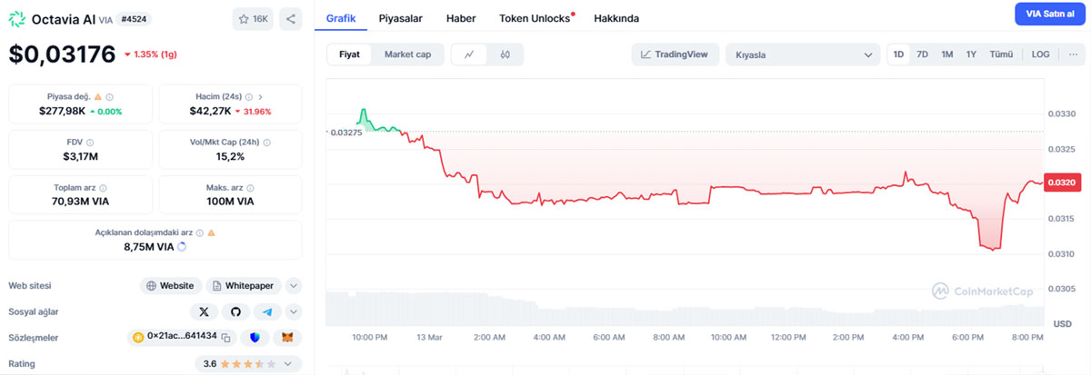Screen dimensions: 1091x375
Task: Open Açıklanan dolaşımdaki arz warning triangle
Action: point(211,232)
